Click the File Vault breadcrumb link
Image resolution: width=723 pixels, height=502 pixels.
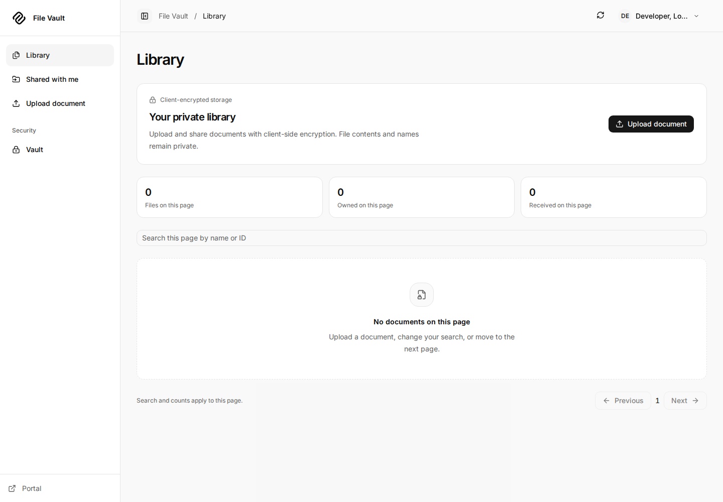click(173, 16)
